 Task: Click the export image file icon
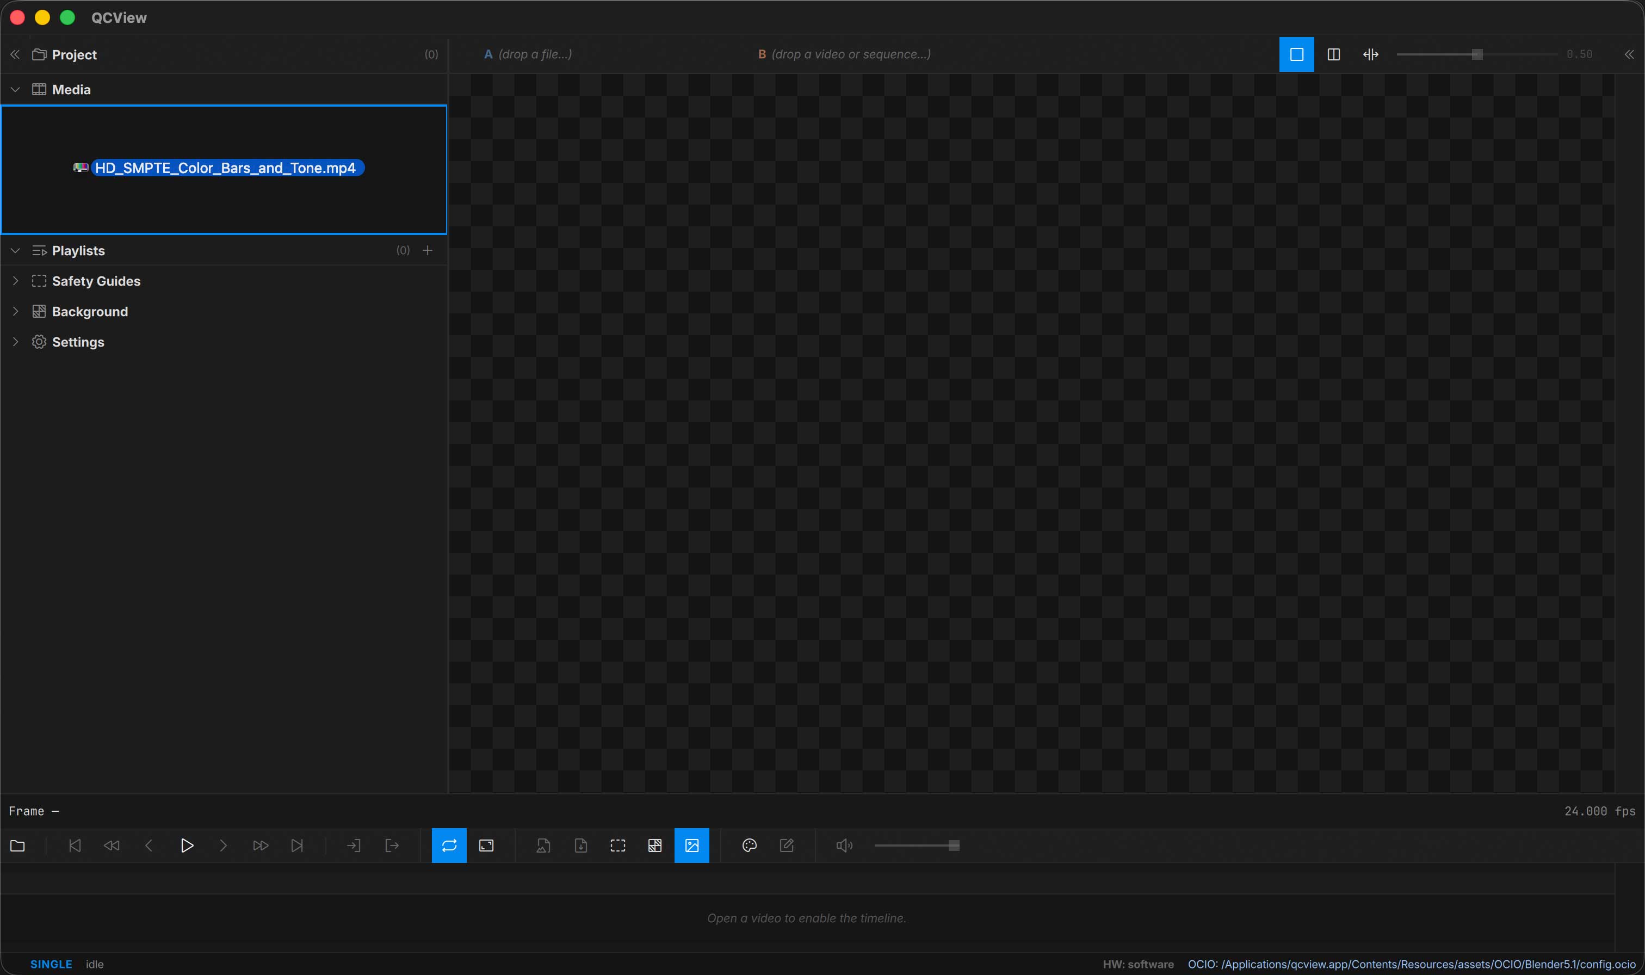543,846
